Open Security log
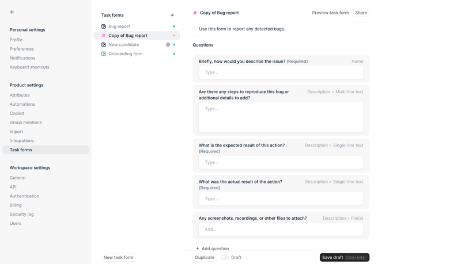Viewport: 461px width, 264px height. tap(21, 214)
